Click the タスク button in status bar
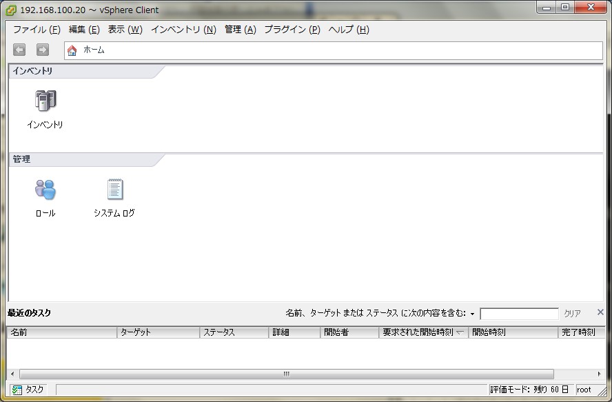The width and height of the screenshot is (612, 402). coord(28,390)
